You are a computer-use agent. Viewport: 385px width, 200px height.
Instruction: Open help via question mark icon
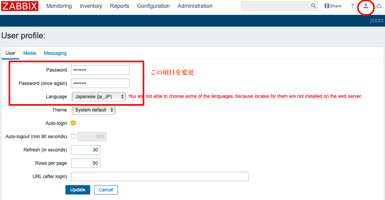[352, 6]
